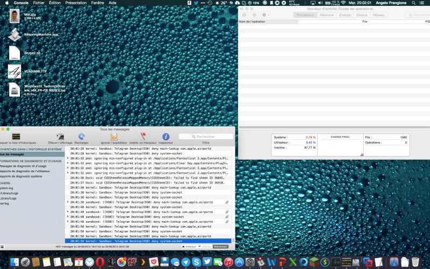Select highlighted 20:01:50 kernel system-socket log row

(x=148, y=241)
